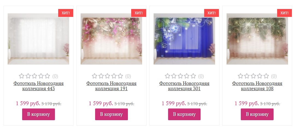Screen dimensions: 302x130
Task: Open review count (0) for collection 191
Action: click(128, 76)
